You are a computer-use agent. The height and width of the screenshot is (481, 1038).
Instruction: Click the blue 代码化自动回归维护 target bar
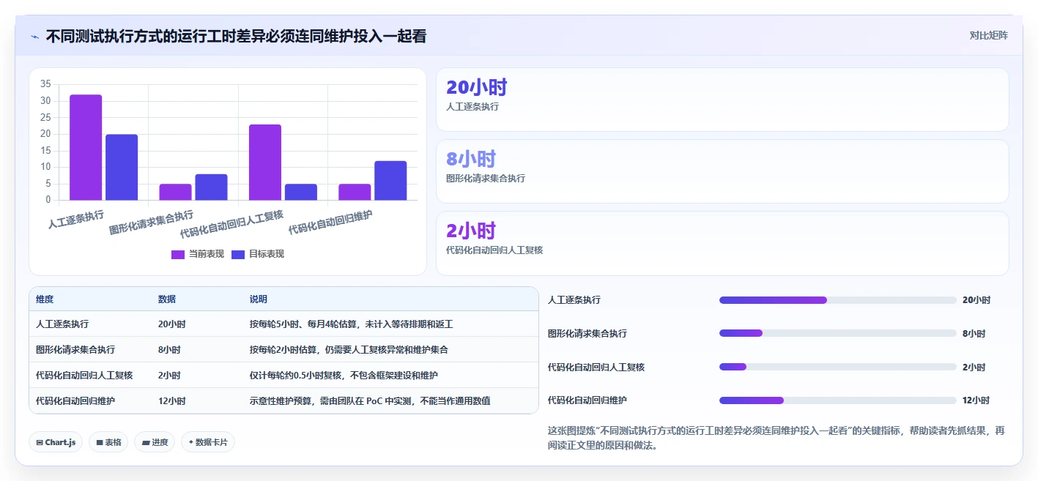[x=390, y=180]
